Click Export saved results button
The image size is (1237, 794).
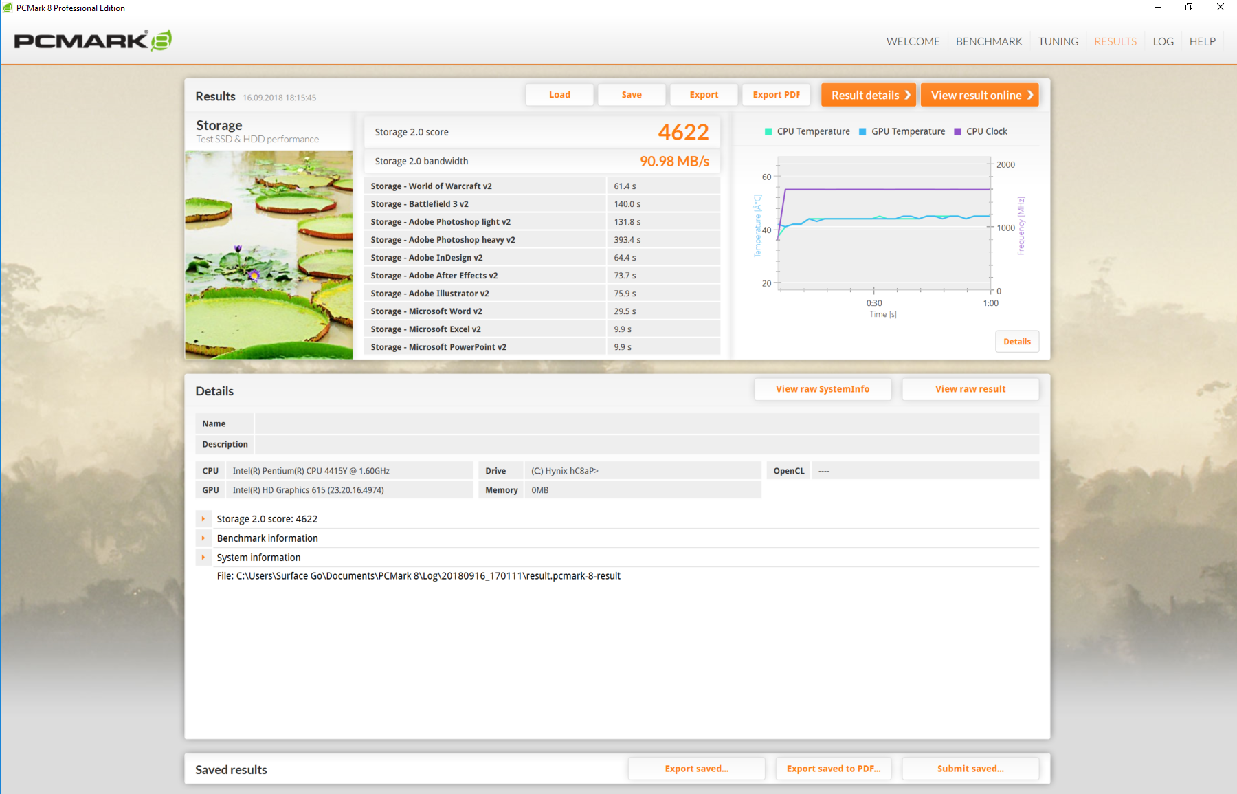pyautogui.click(x=696, y=769)
